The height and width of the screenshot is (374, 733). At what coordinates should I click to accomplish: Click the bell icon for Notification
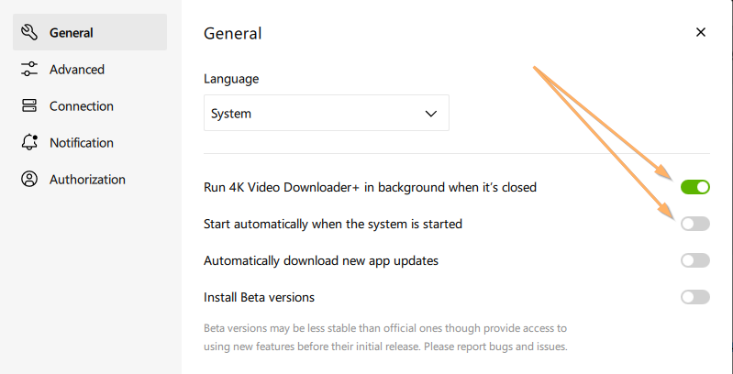[x=30, y=143]
